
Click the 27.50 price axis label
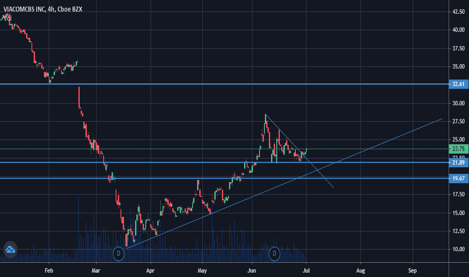pyautogui.click(x=458, y=121)
